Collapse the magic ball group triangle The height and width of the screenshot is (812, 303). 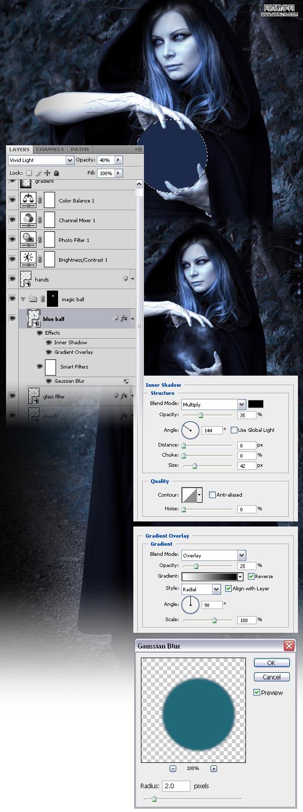[x=23, y=299]
